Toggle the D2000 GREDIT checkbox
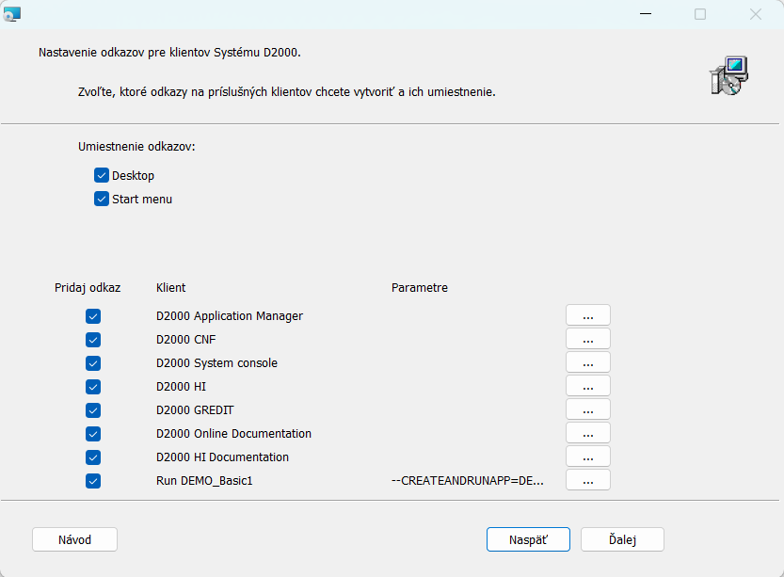 [93, 410]
